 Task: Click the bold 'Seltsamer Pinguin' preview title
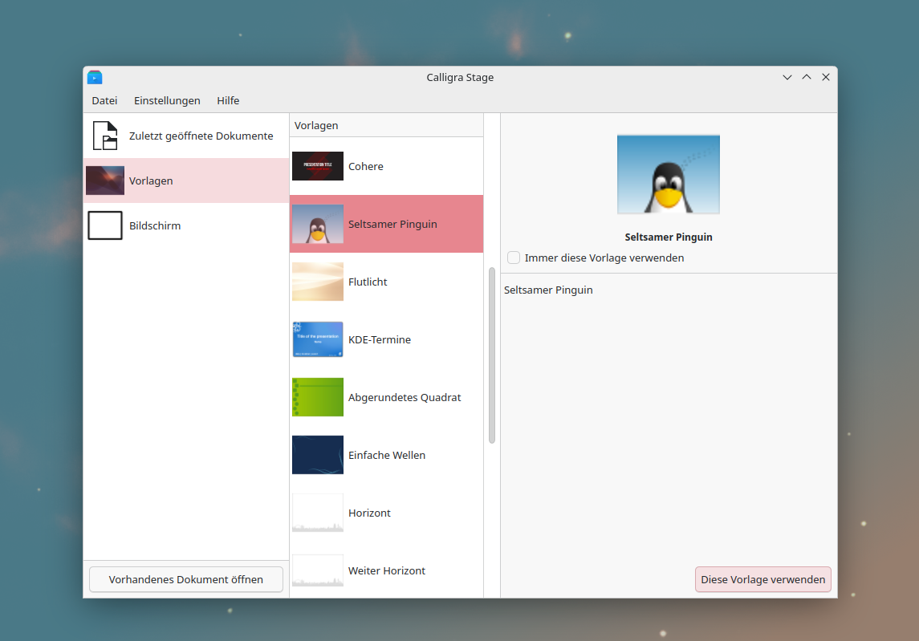pos(669,237)
